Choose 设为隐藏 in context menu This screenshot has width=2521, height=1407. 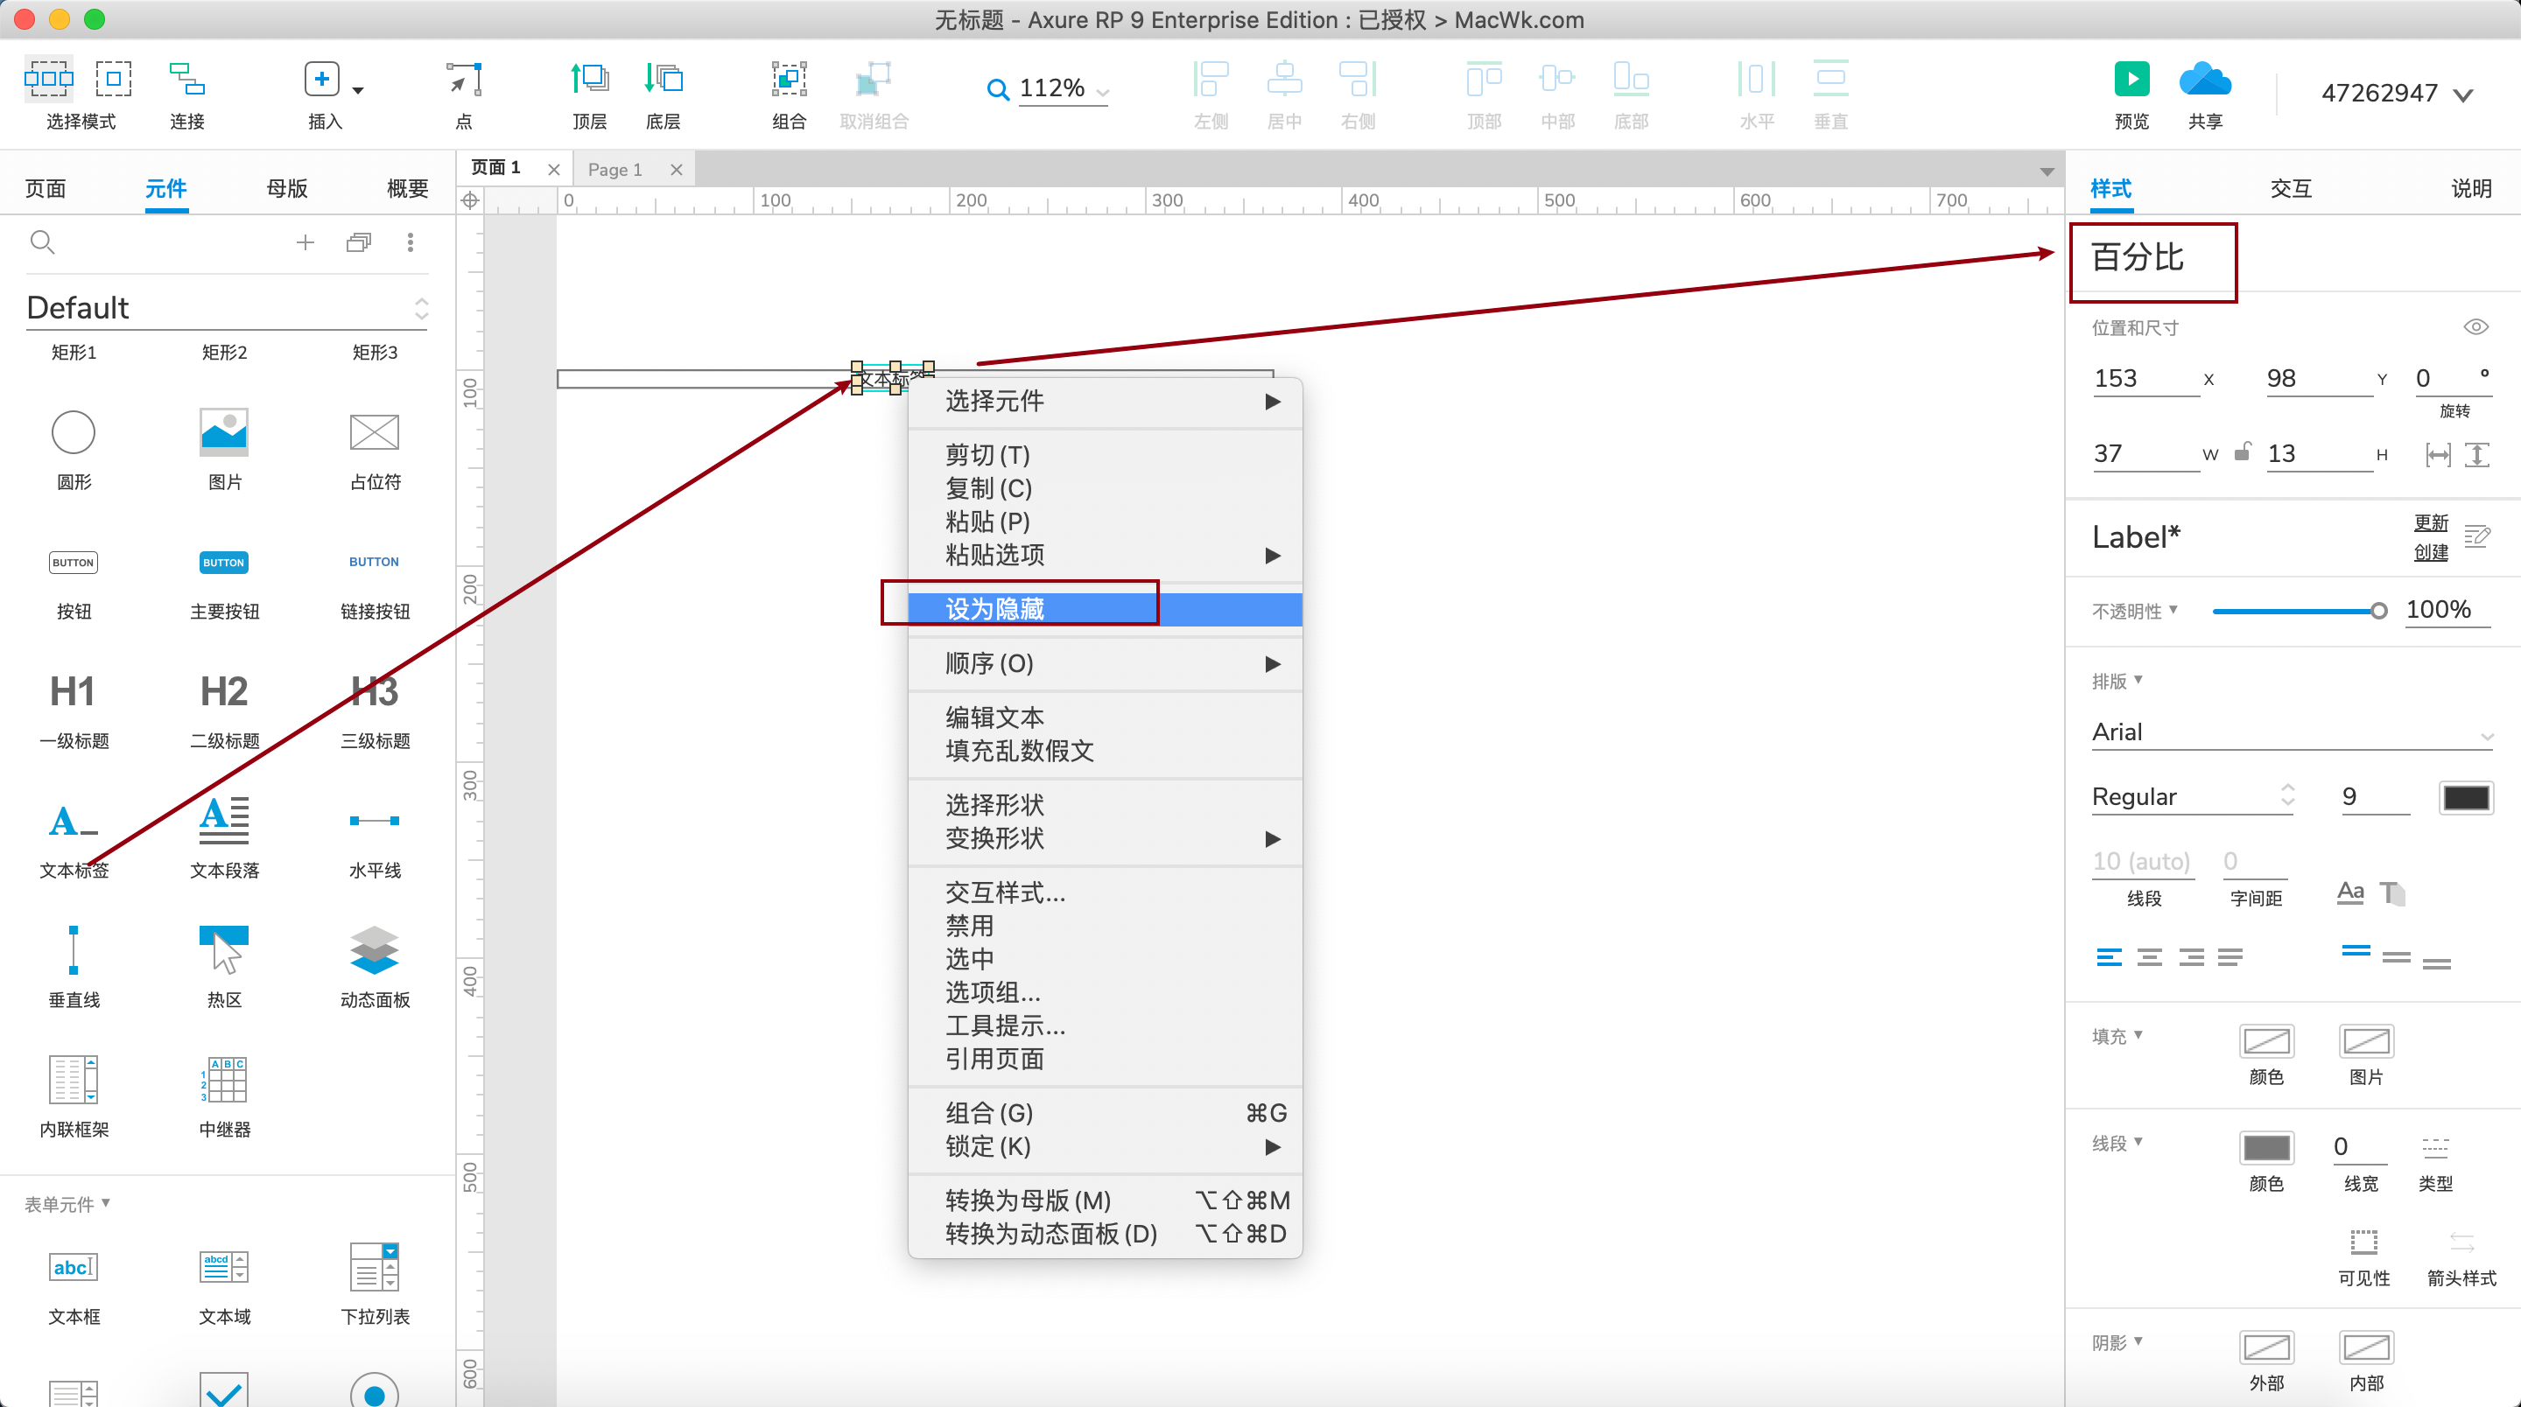(1104, 609)
